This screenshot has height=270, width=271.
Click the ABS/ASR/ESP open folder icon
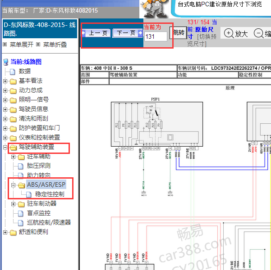21,185
